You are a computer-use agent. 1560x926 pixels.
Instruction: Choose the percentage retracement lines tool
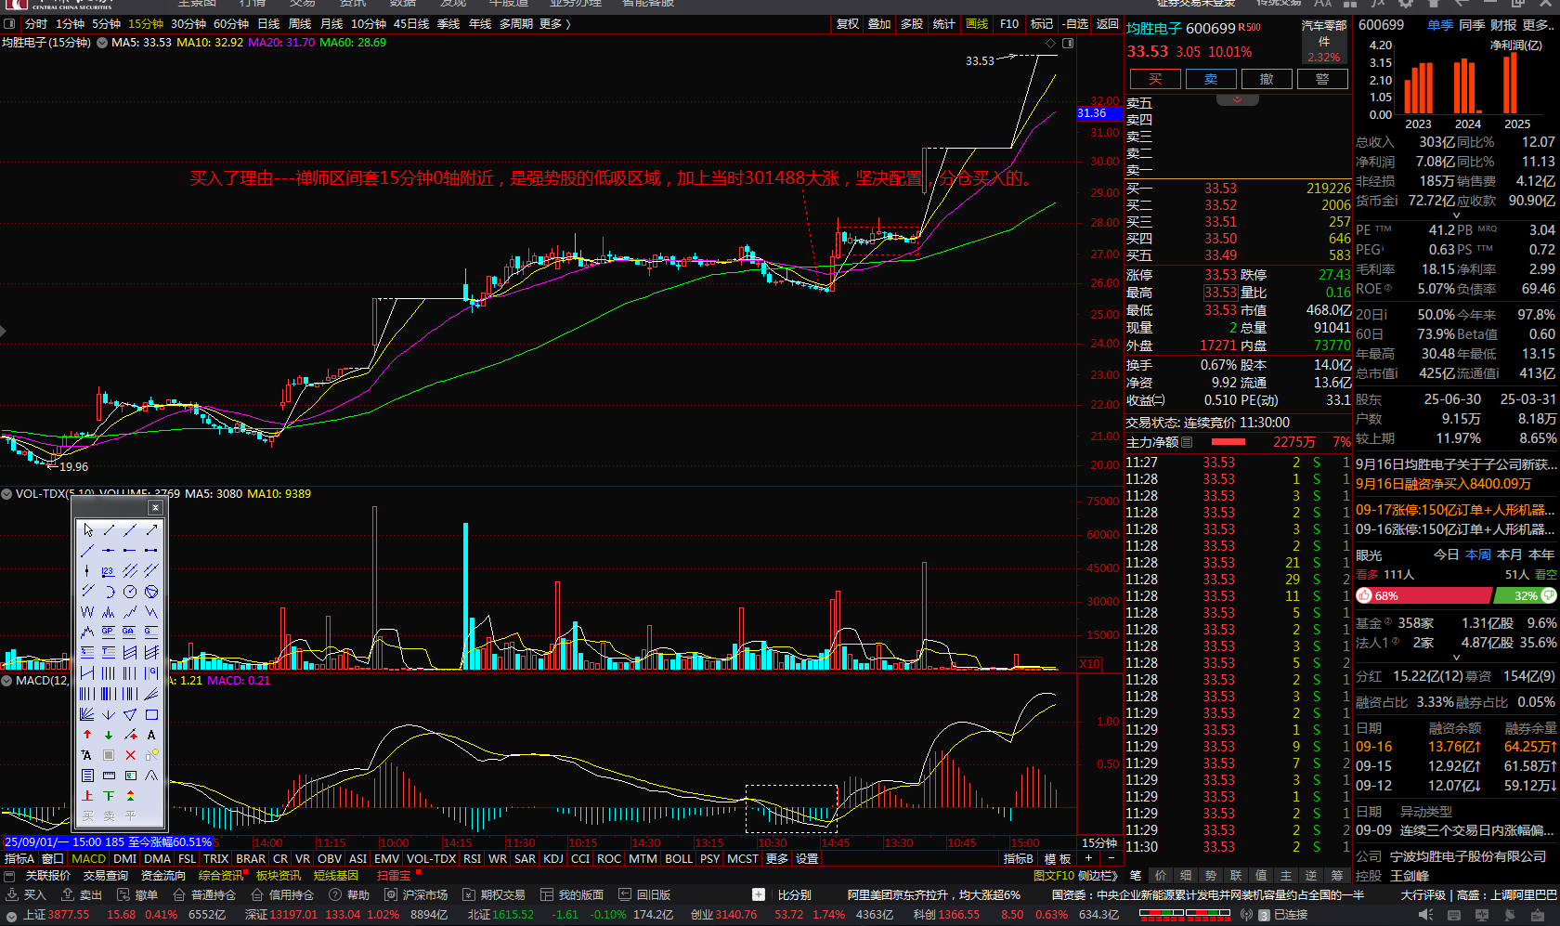[x=87, y=652]
